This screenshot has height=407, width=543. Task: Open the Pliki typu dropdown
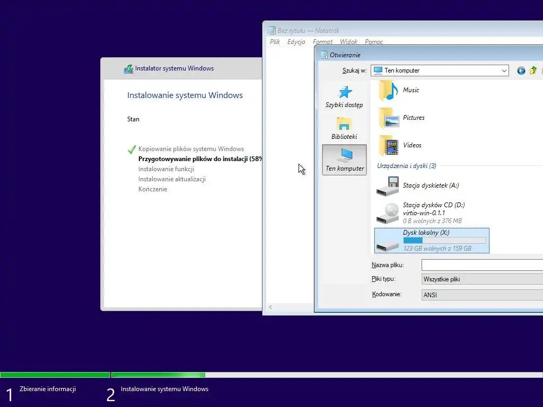tap(482, 279)
